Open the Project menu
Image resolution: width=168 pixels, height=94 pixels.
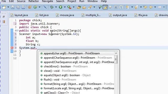72,1
